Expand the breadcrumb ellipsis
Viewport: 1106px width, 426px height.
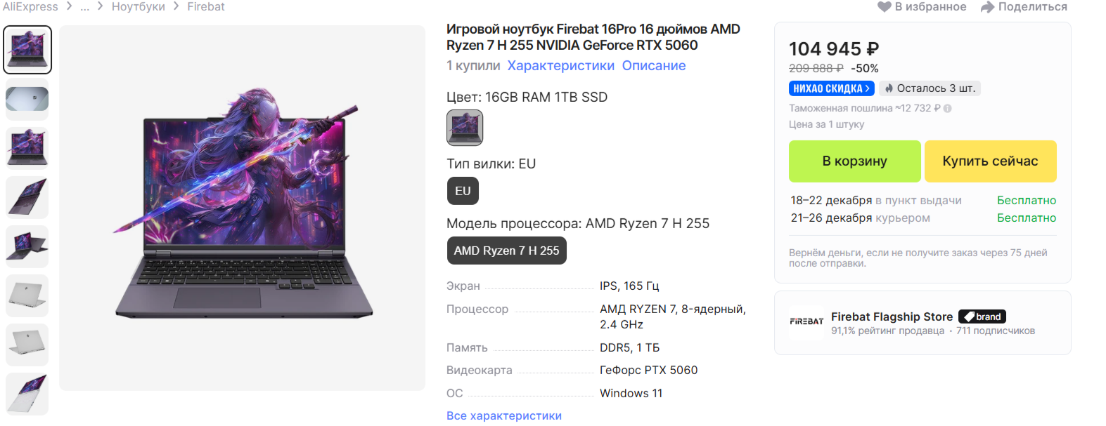click(x=85, y=7)
